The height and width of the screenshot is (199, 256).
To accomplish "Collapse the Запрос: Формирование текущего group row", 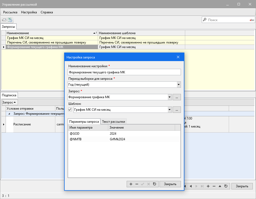I will pyautogui.click(x=9, y=114).
